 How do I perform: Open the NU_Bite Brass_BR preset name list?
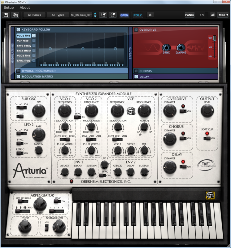81,15
